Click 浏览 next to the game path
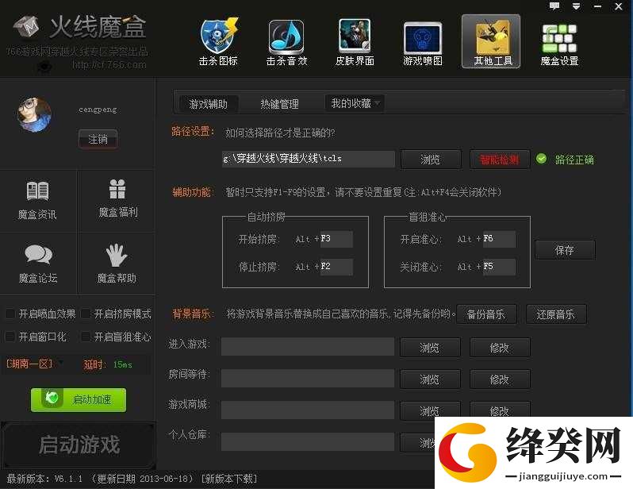 pyautogui.click(x=431, y=160)
